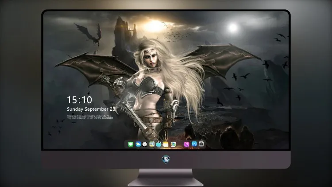Viewport: 332px width, 187px height.
Task: Click the logo badge on the monitor chin
Action: [166, 160]
